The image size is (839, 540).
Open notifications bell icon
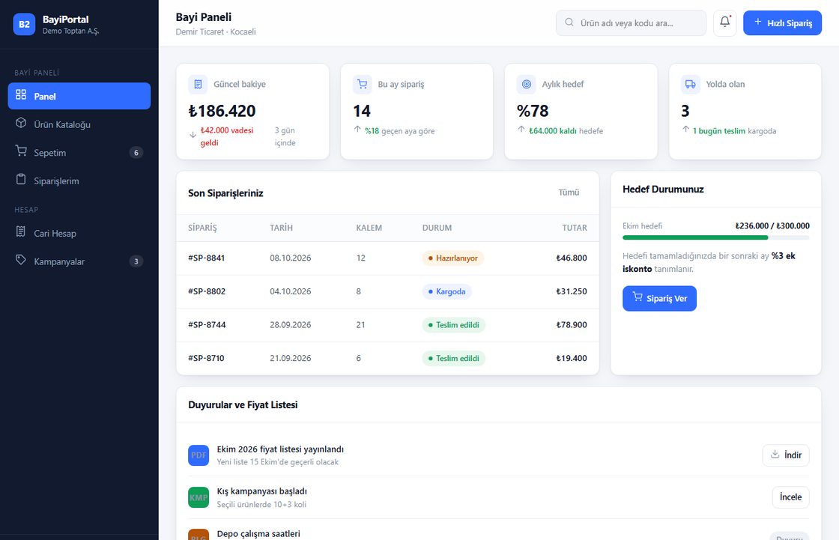tap(724, 22)
